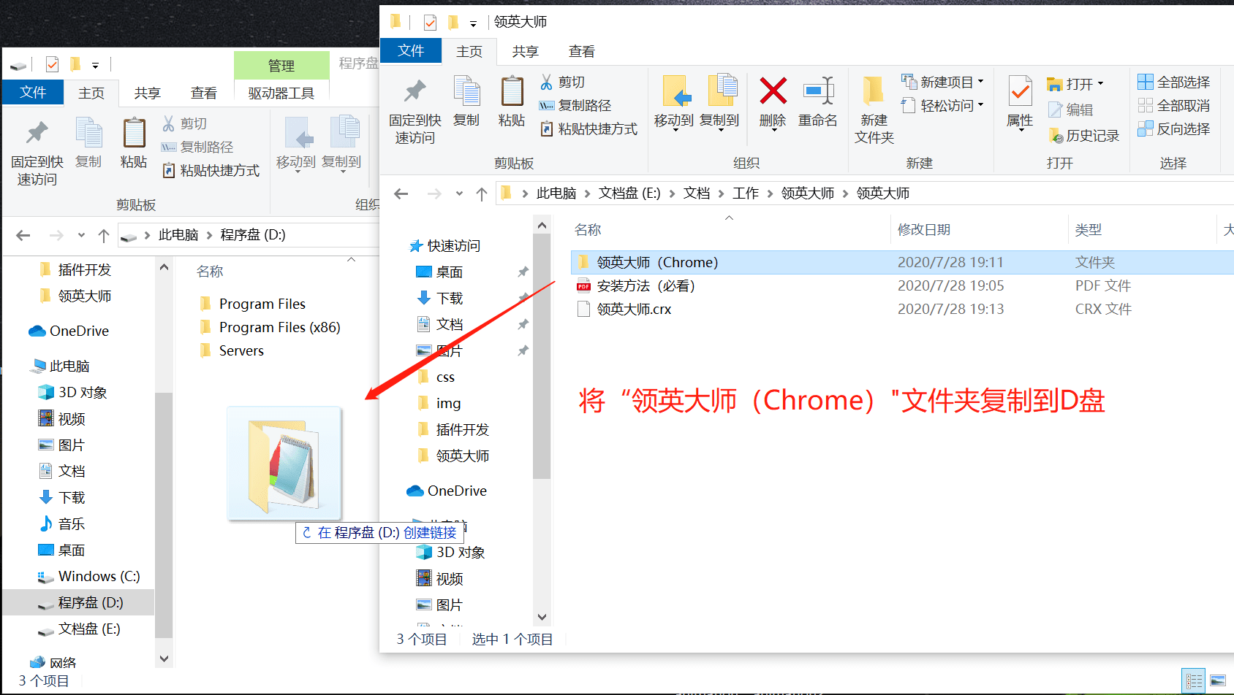Click Edit (编辑) in front window ribbon
This screenshot has width=1234, height=695.
[1071, 110]
